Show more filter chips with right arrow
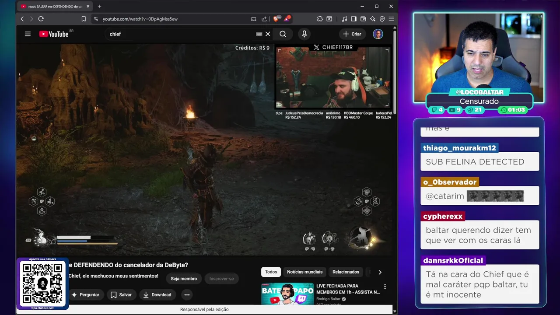 tap(380, 272)
